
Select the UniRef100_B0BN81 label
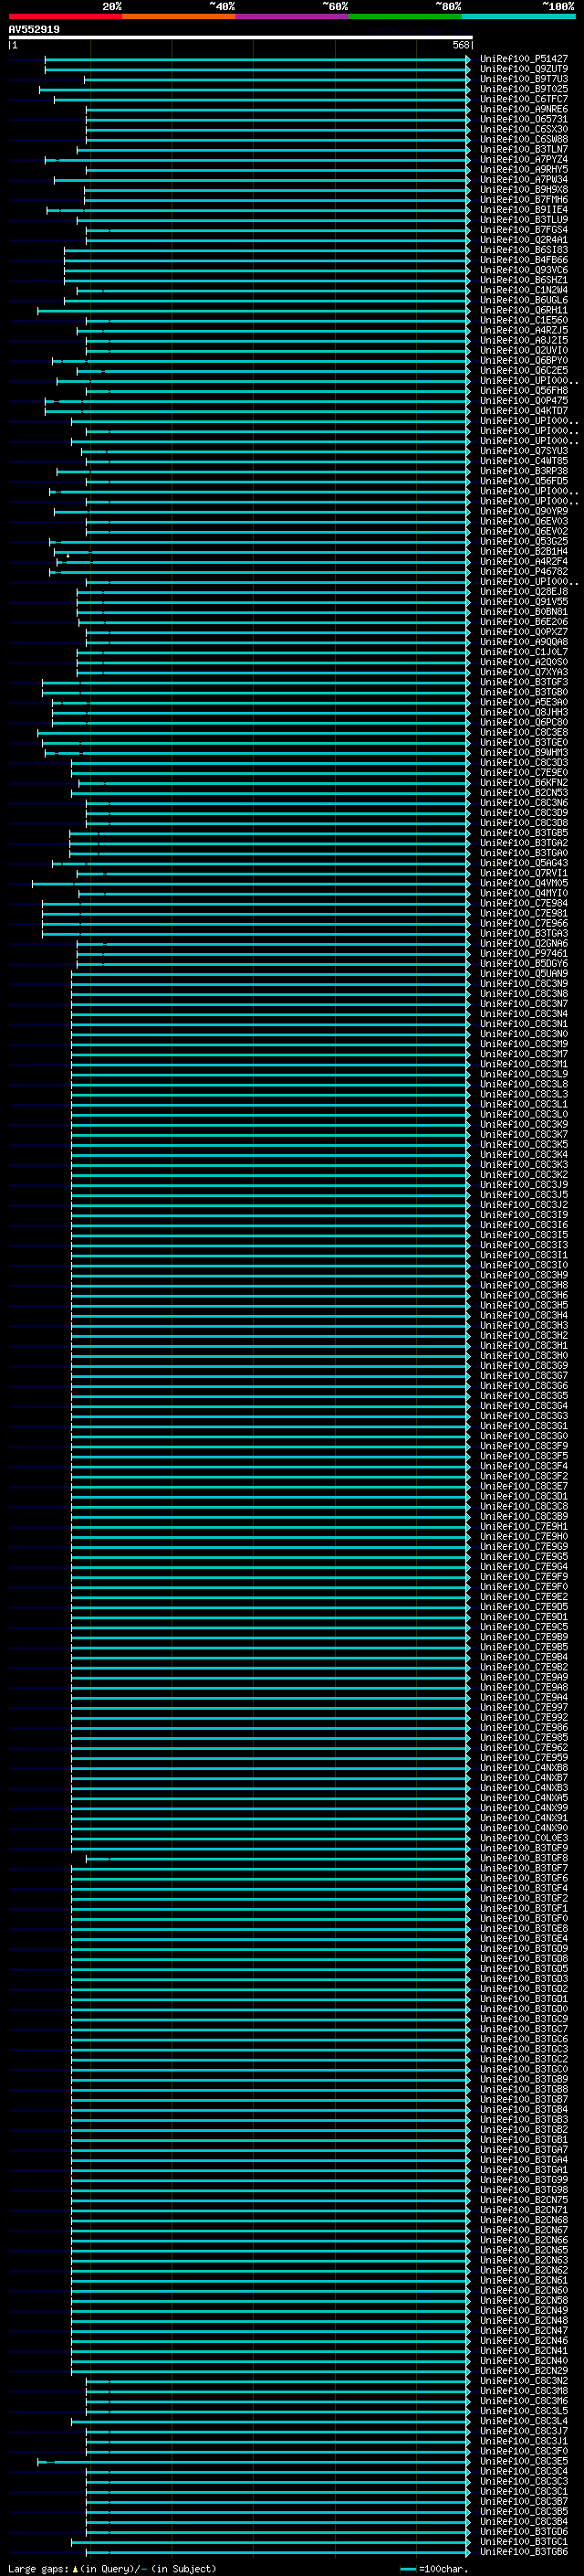point(524,612)
